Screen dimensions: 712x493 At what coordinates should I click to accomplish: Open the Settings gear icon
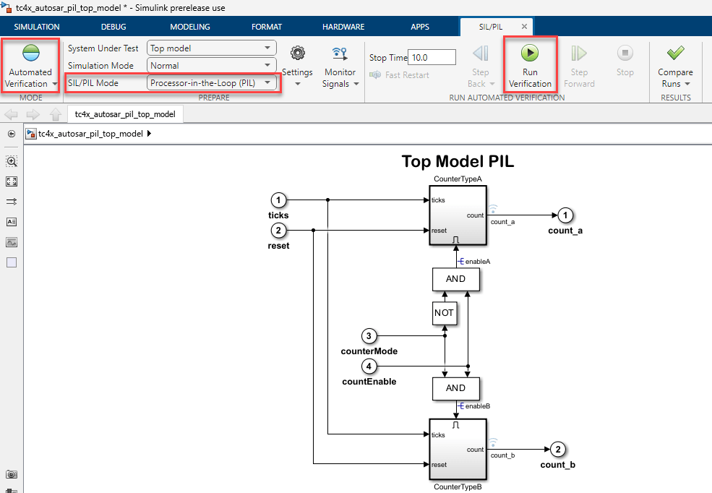click(297, 53)
